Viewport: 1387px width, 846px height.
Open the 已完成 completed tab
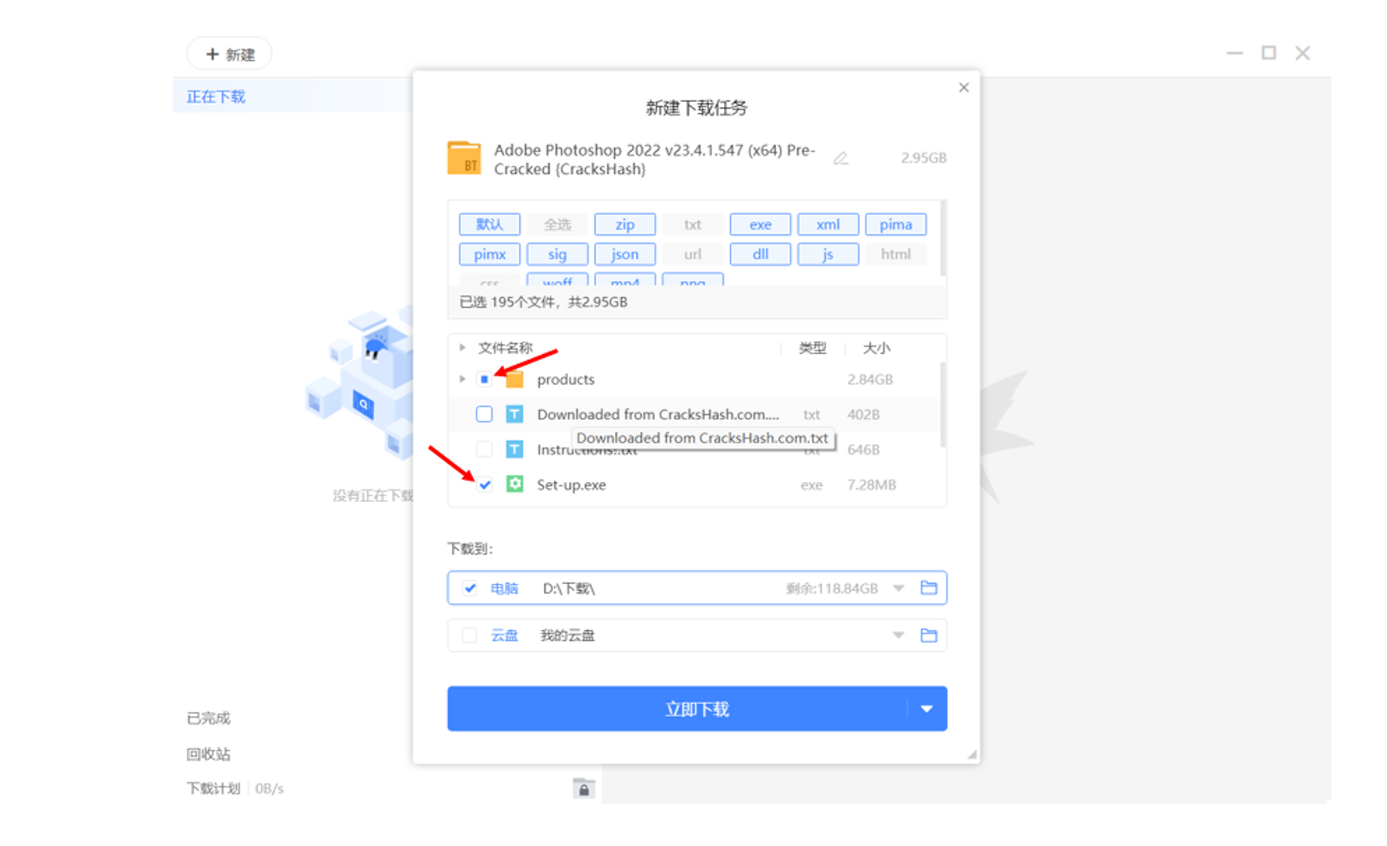[208, 718]
